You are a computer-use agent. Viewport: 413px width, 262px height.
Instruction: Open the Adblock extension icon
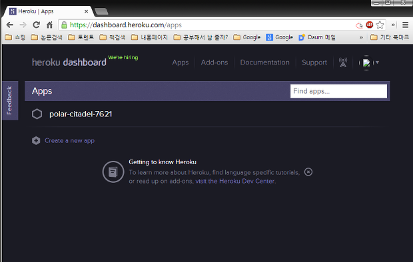370,25
